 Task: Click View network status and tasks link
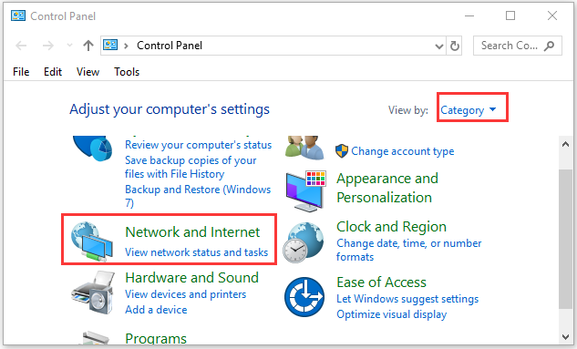(x=197, y=252)
